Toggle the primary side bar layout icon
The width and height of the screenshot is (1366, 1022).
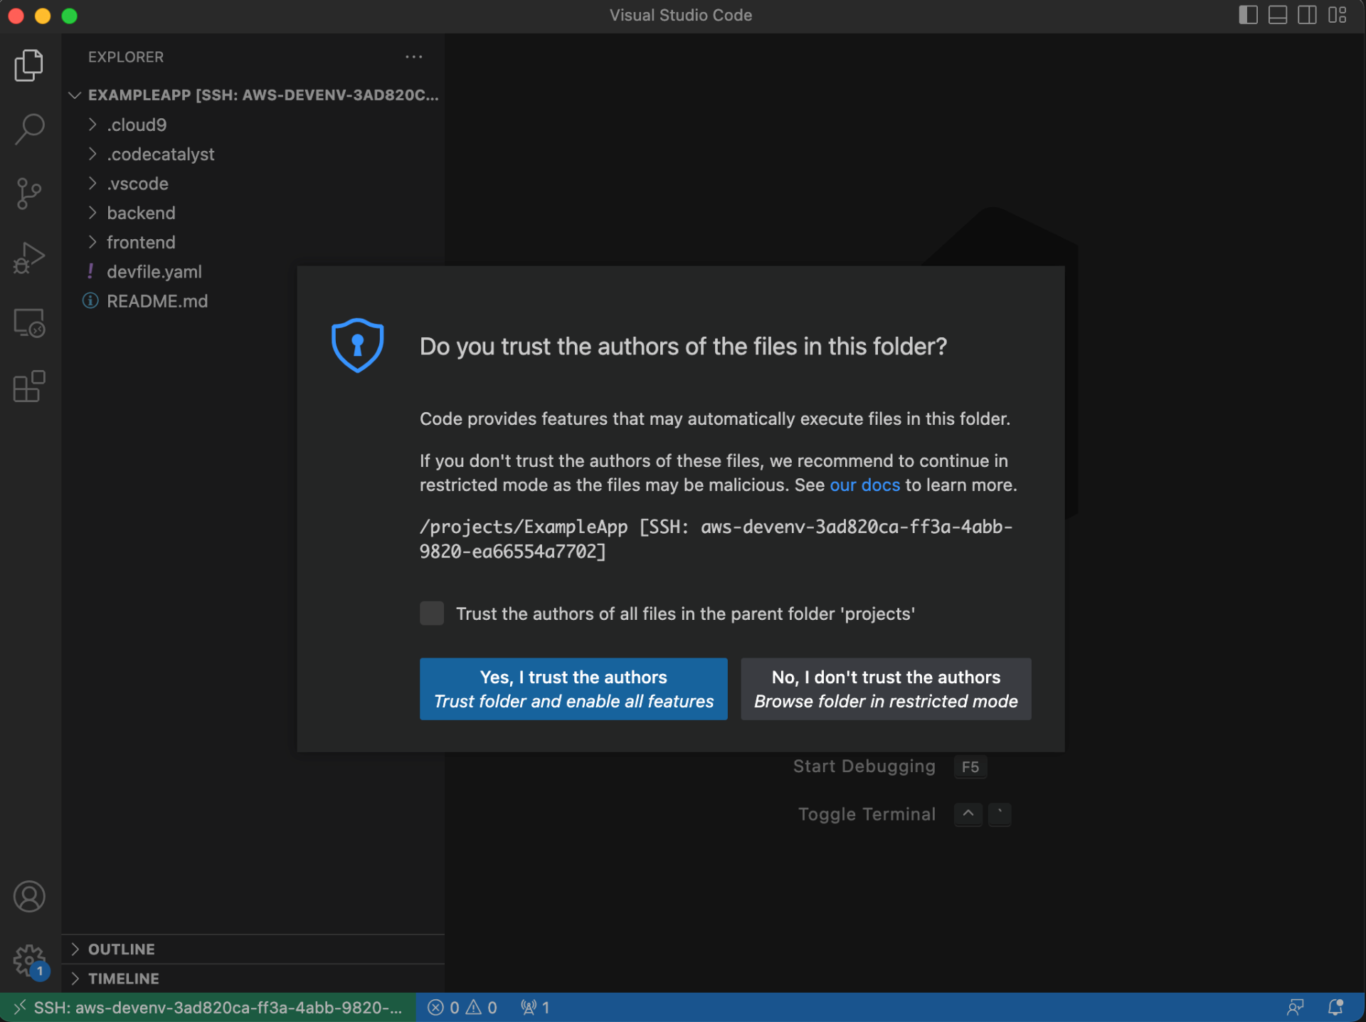[x=1248, y=15]
